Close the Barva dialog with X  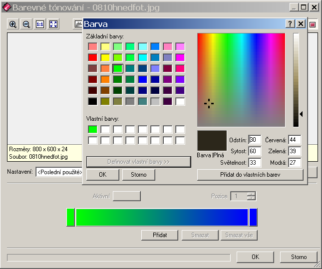301,23
